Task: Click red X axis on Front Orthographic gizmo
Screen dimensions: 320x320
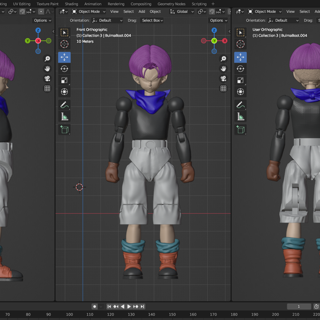Action: [224, 41]
